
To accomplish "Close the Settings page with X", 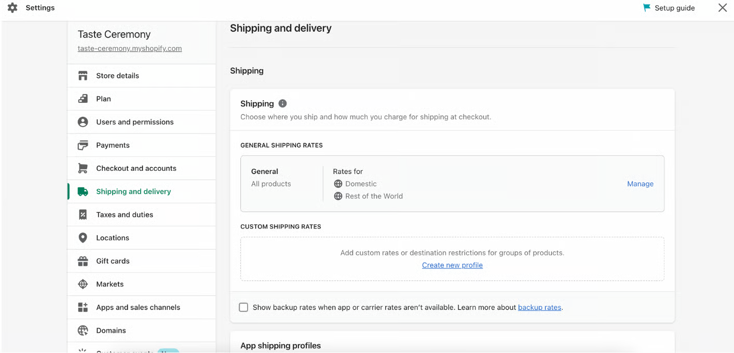I will 722,8.
